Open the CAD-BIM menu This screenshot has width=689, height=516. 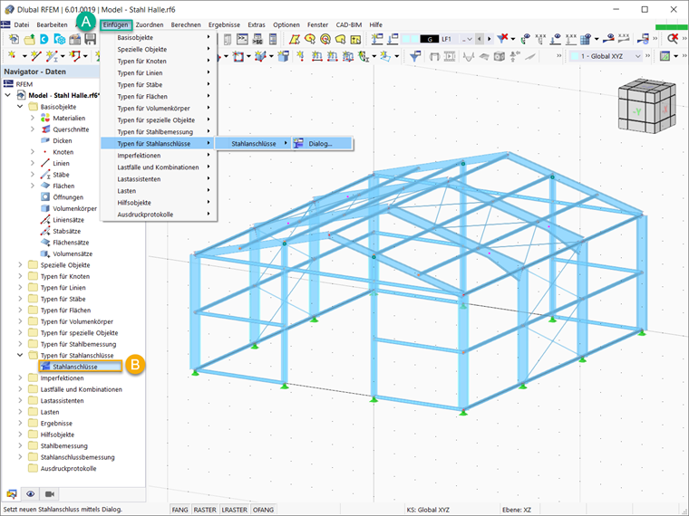pos(348,24)
